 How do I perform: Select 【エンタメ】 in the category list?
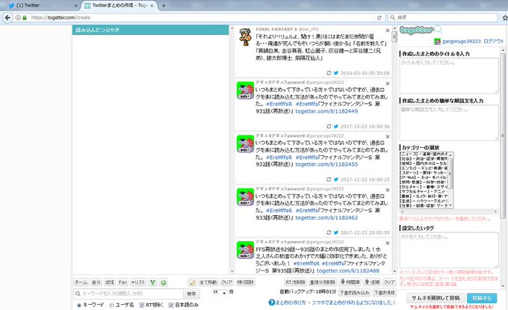pyautogui.click(x=424, y=168)
